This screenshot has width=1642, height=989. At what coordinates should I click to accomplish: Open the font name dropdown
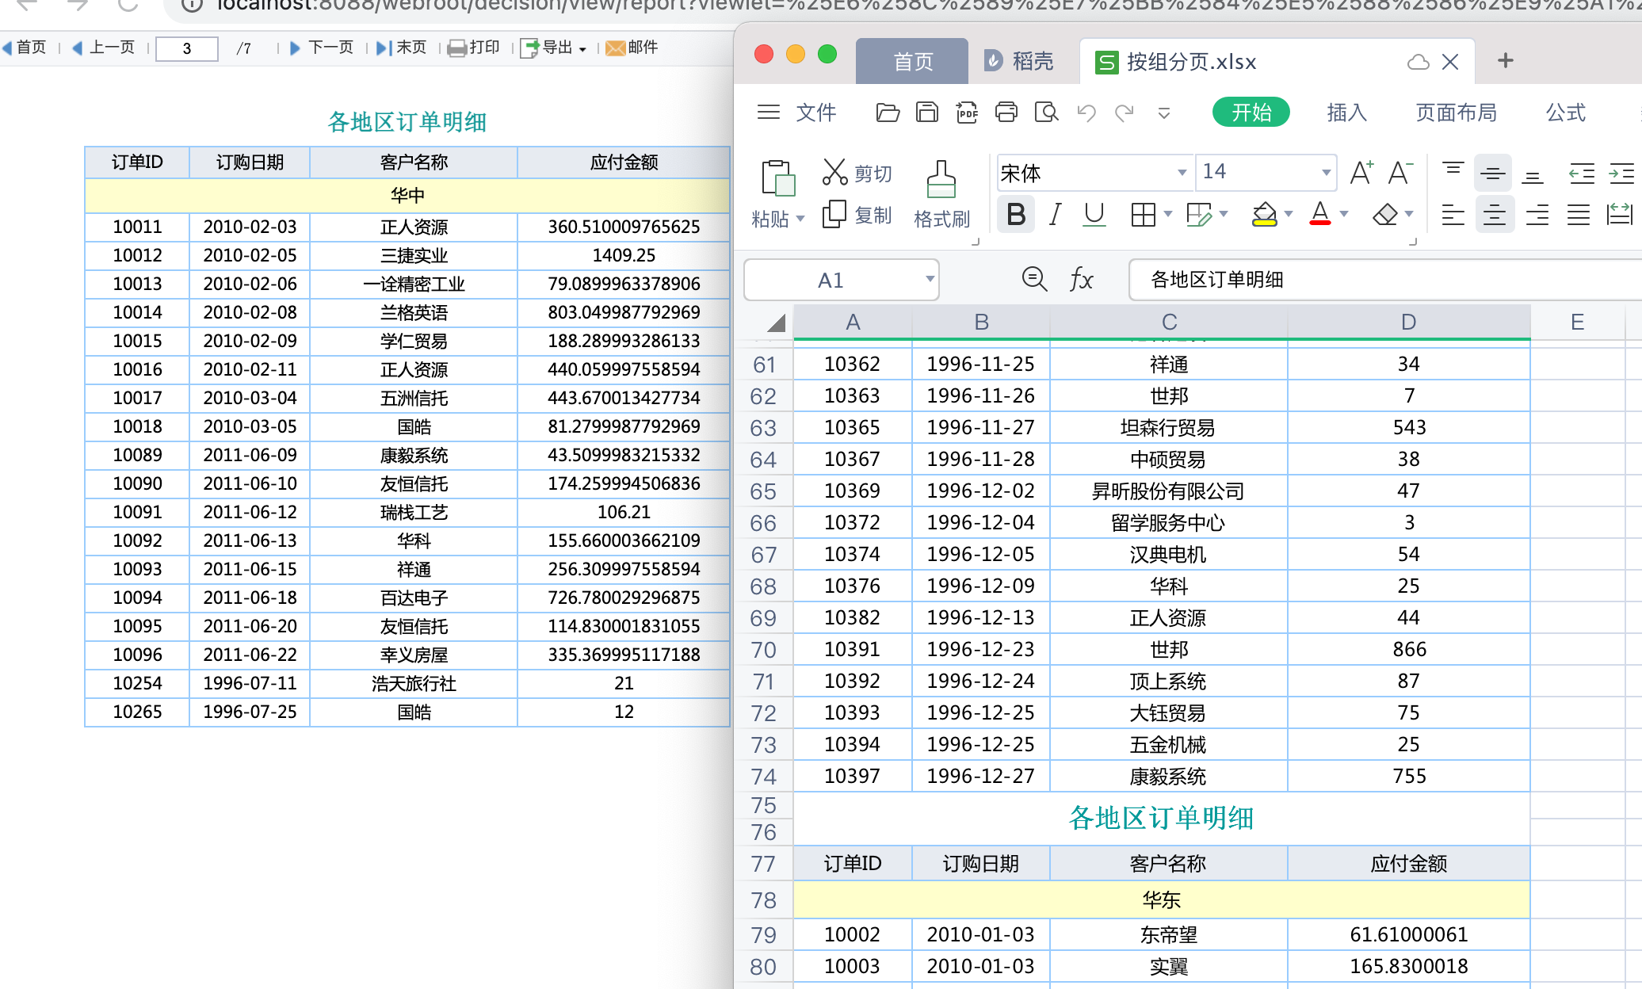[1182, 172]
